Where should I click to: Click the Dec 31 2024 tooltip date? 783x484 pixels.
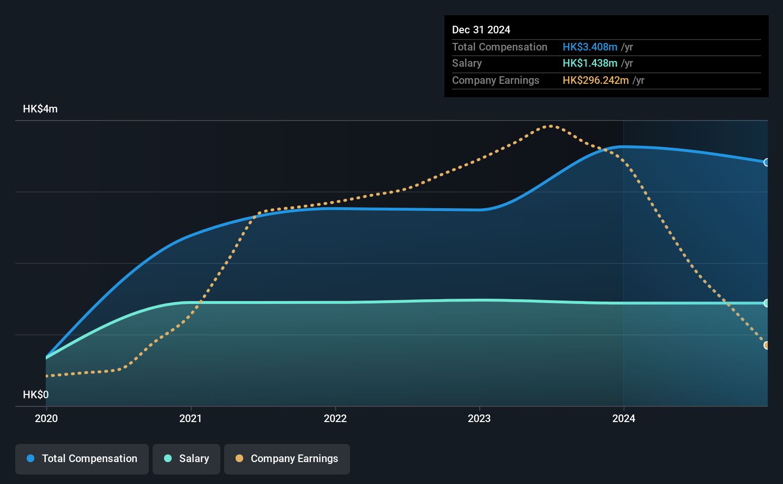481,30
